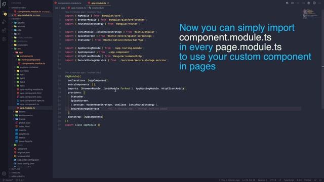The width and height of the screenshot is (324, 182).
Task: Expand the explore-container folder
Action: [x=29, y=67]
